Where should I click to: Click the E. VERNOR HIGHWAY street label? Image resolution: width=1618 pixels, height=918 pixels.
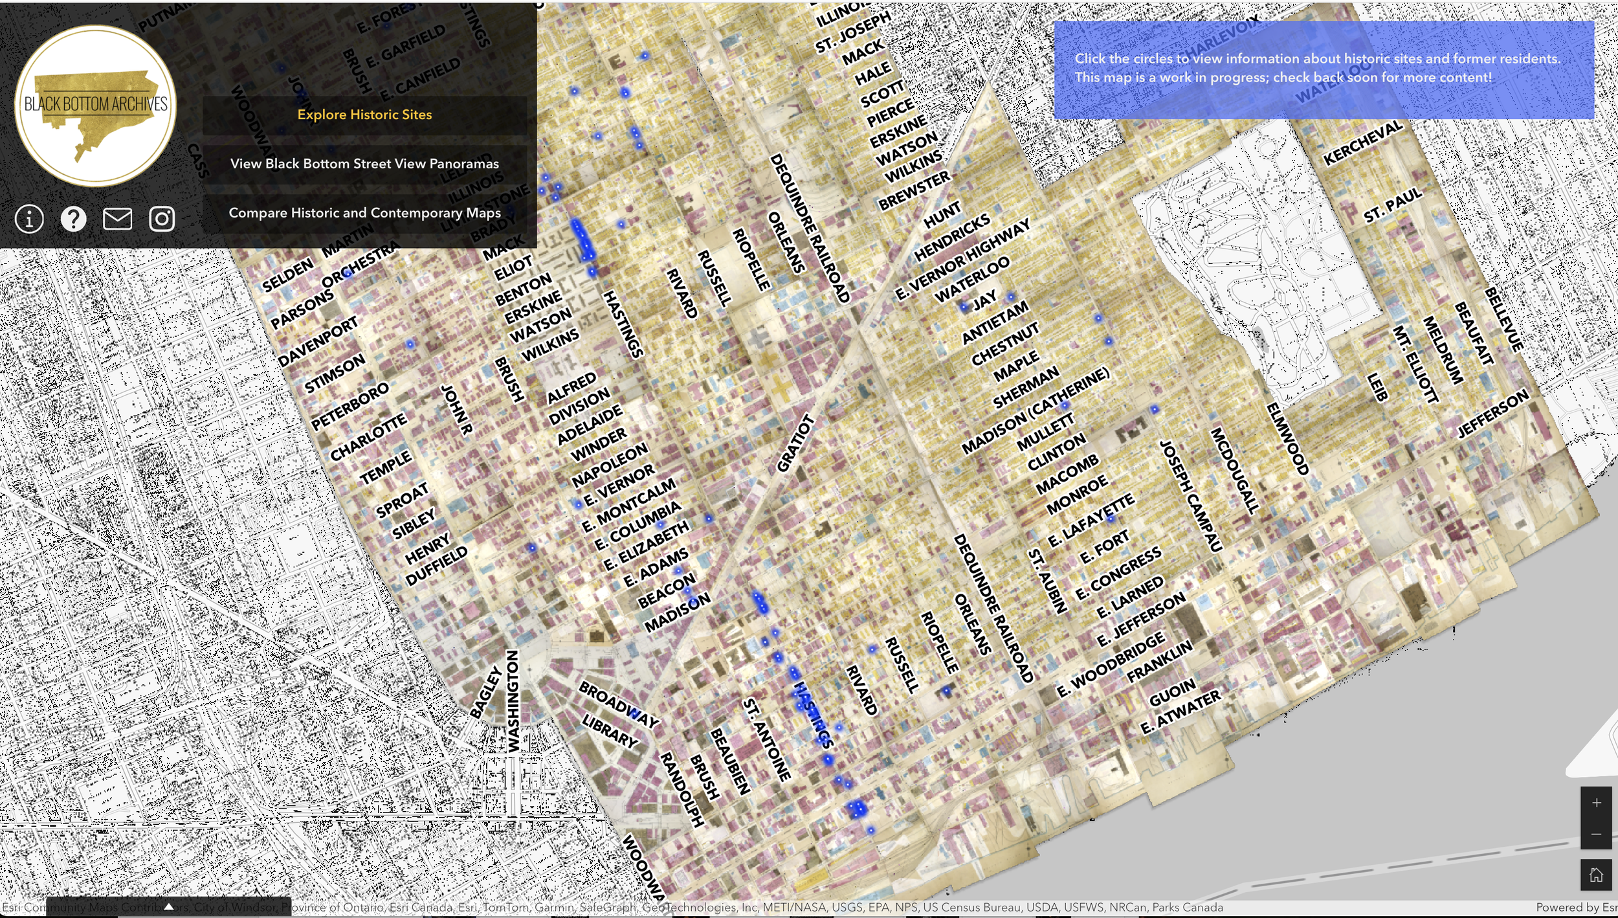(x=962, y=259)
